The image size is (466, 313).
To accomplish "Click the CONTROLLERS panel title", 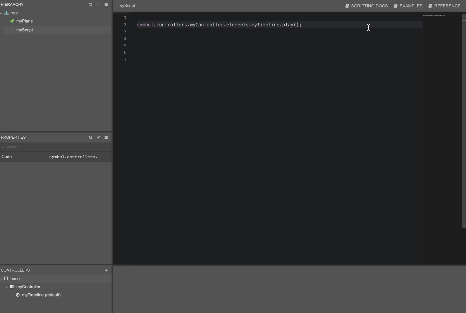I will 15,270.
